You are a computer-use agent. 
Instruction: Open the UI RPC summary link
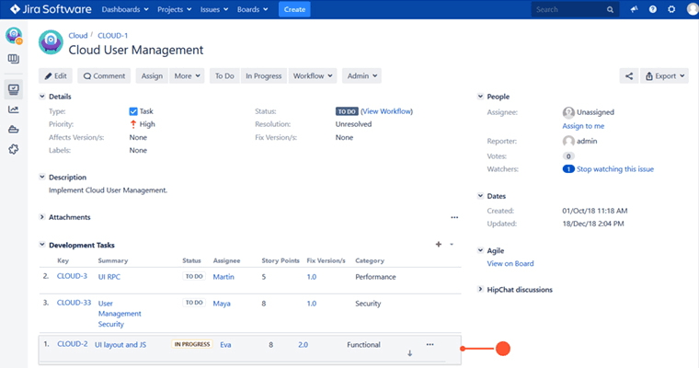(109, 277)
